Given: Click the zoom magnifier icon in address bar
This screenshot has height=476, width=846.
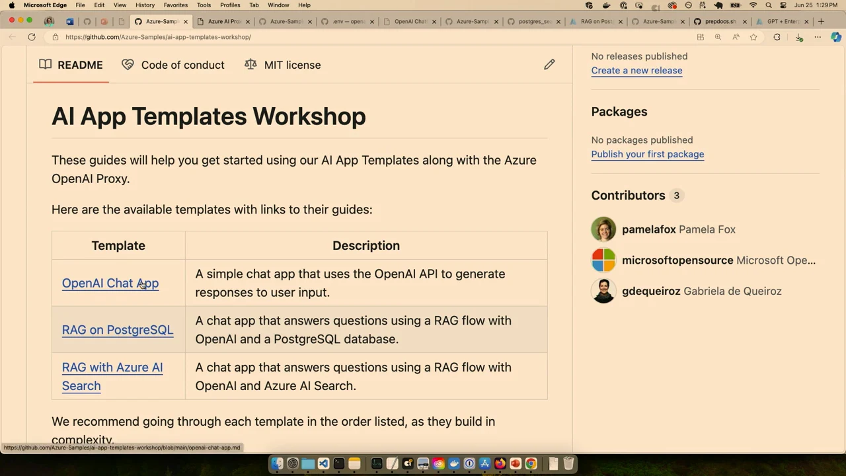Looking at the screenshot, I should coord(718,37).
